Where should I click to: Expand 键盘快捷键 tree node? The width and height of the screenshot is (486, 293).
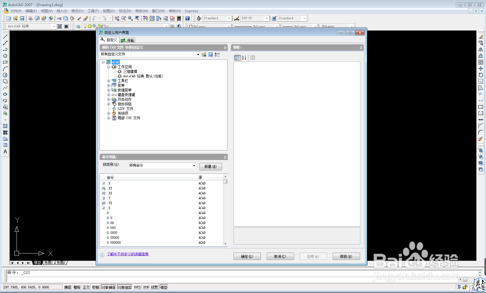108,95
